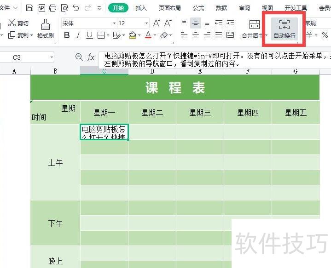This screenshot has width=331, height=268.
Task: Select the 下午 merged cell
Action: (55, 223)
